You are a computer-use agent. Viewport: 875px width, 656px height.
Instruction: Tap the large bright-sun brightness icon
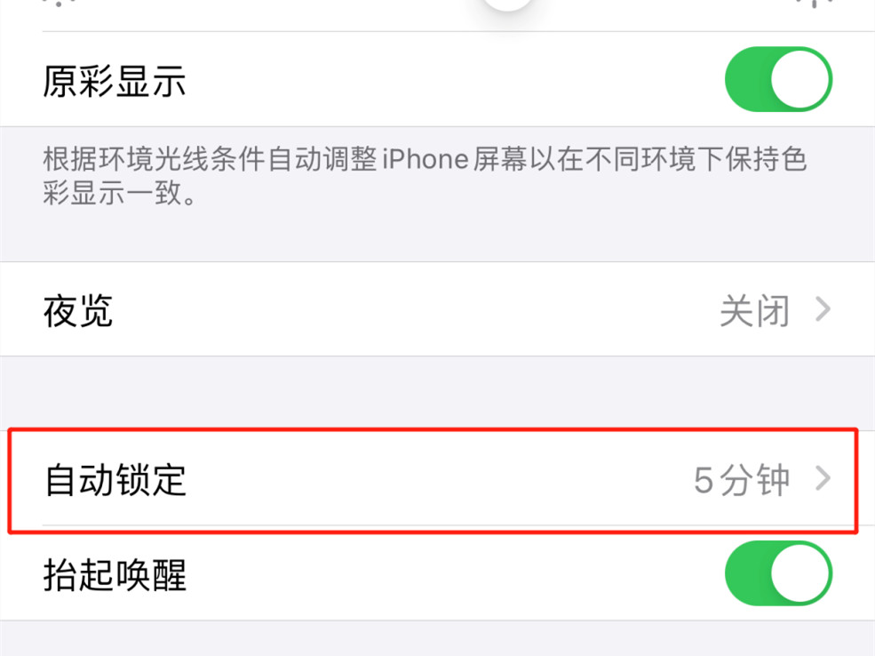815,3
